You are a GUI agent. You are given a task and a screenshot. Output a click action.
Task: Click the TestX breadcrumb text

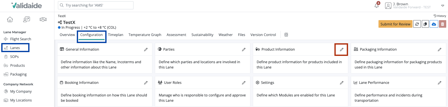[62, 16]
